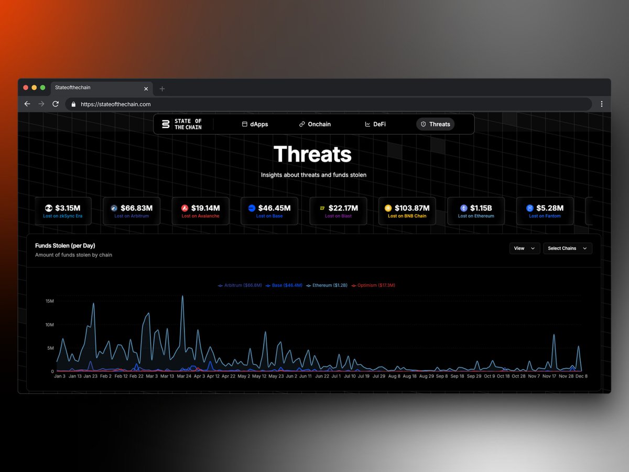Toggle Optimism series in chart legend
Image resolution: width=629 pixels, height=472 pixels.
tap(373, 285)
